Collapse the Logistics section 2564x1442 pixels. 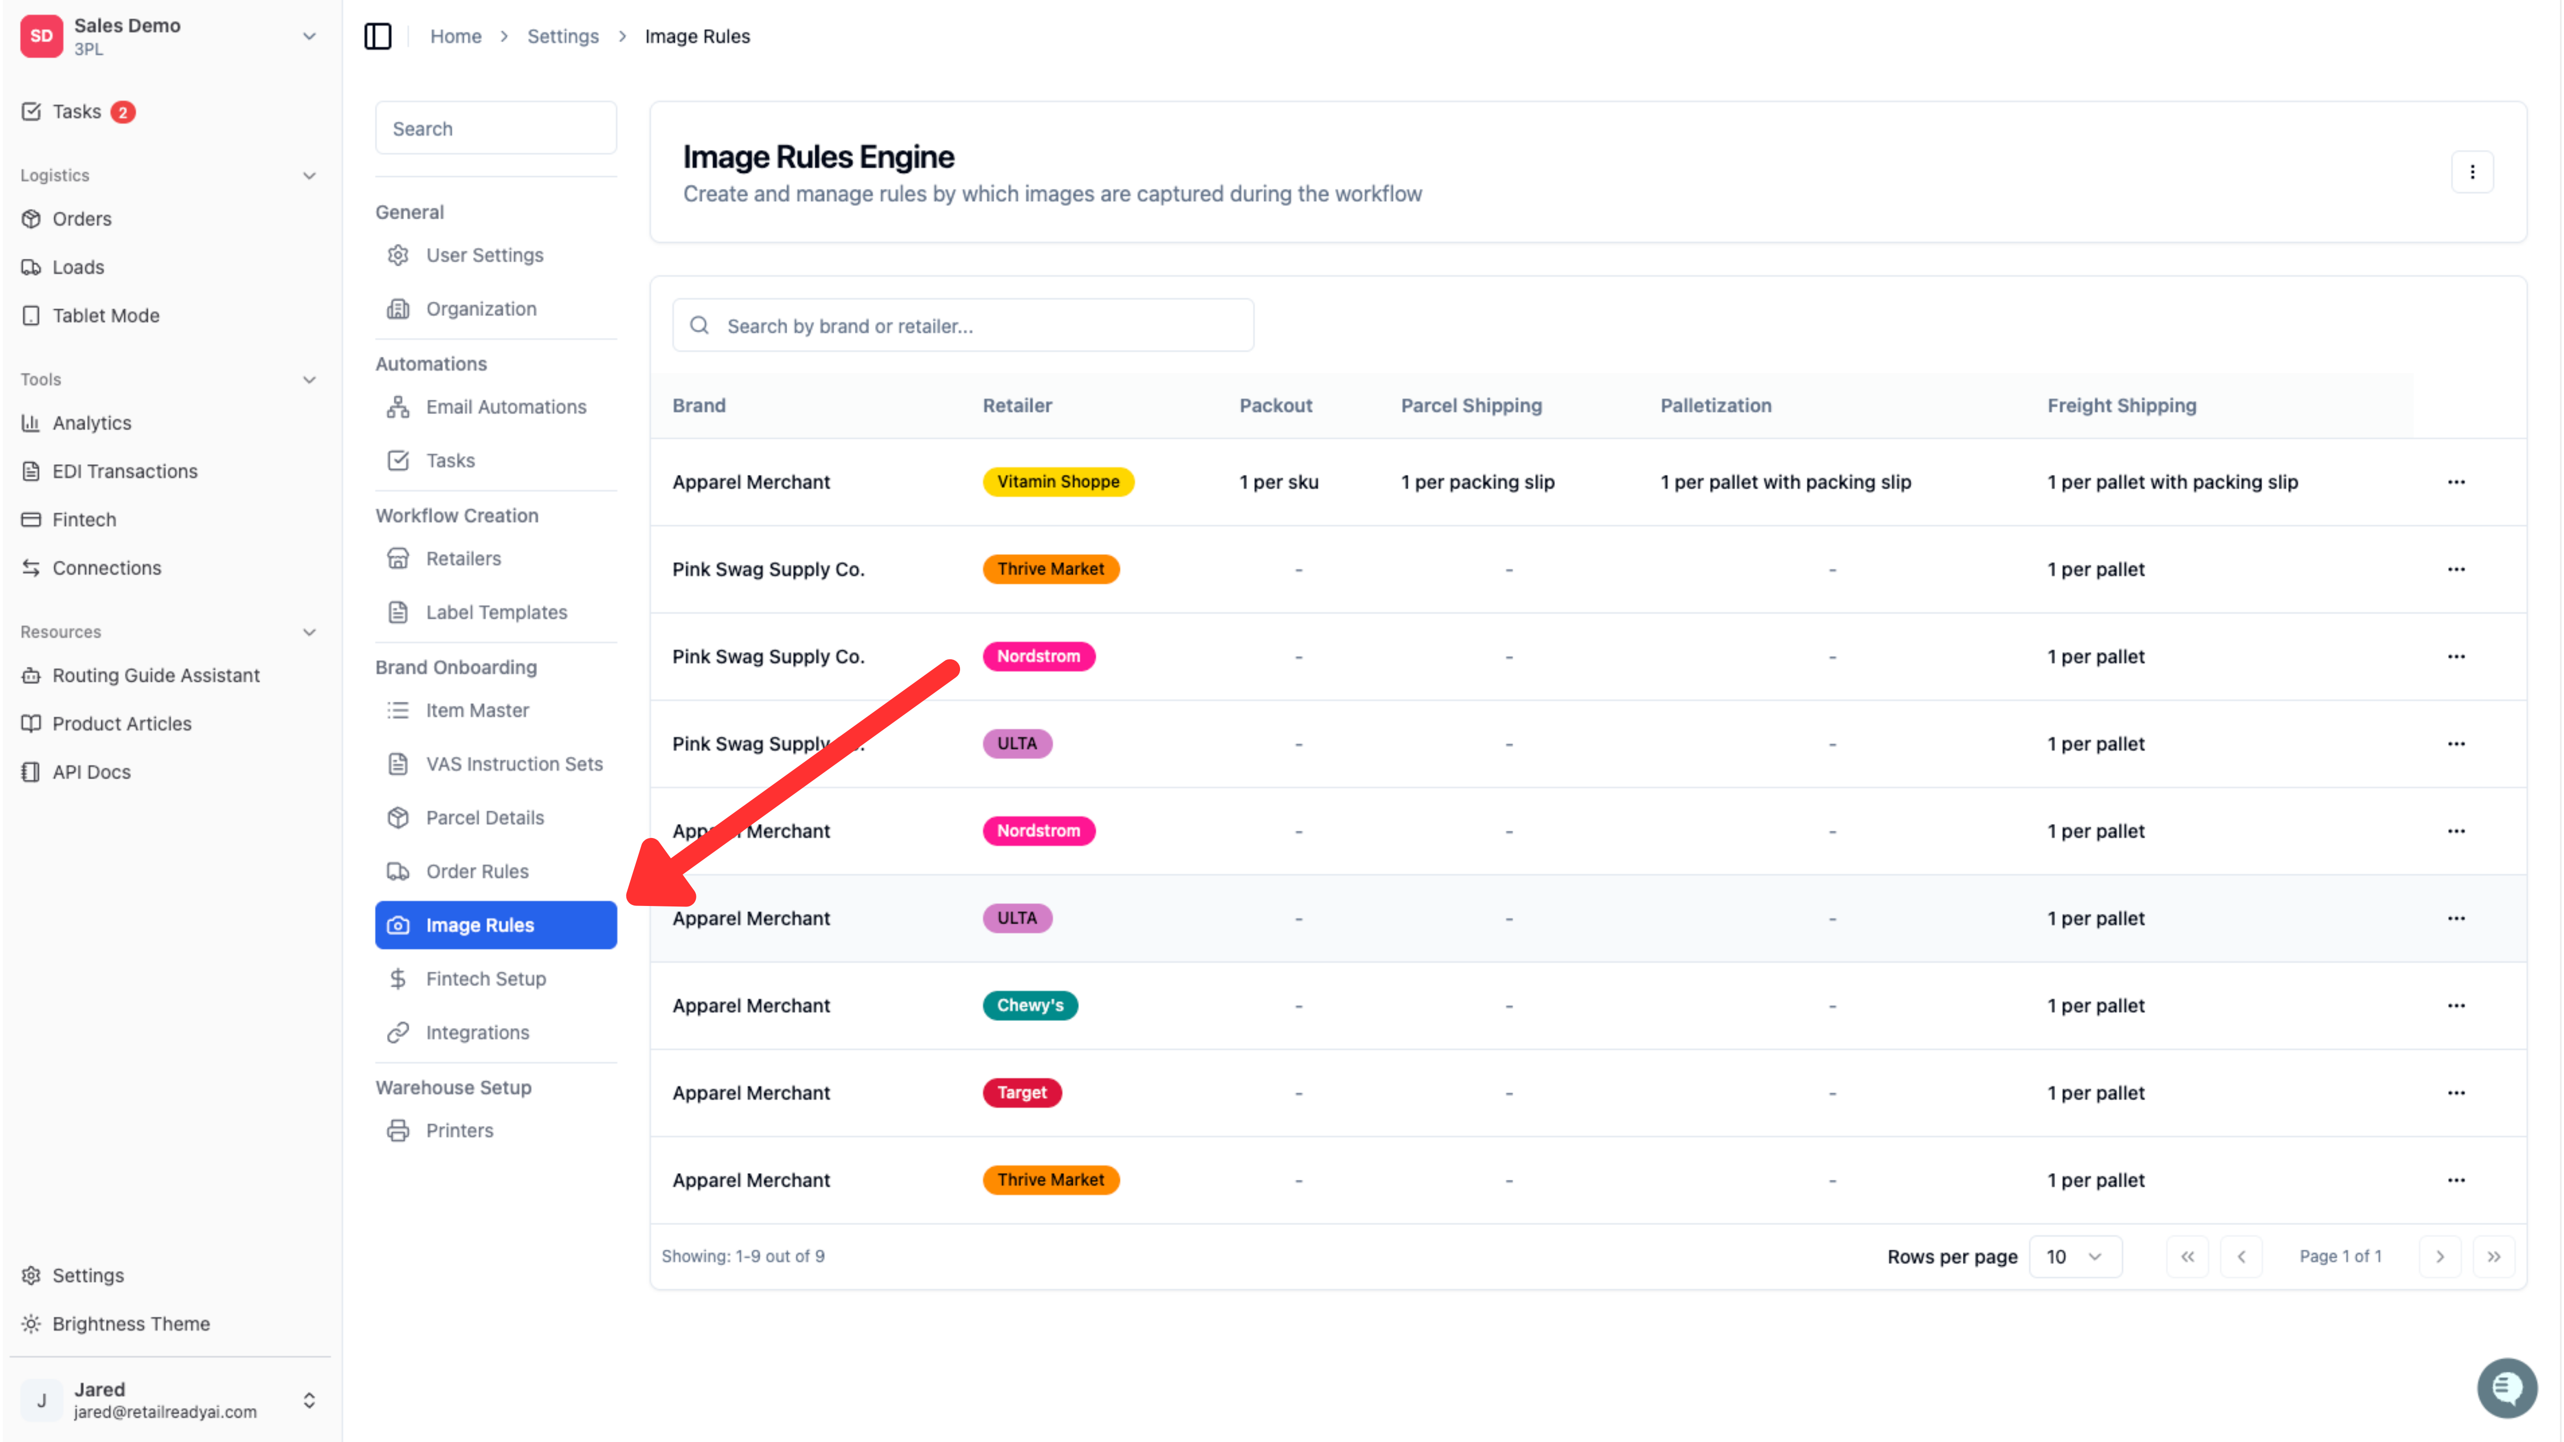pos(309,175)
